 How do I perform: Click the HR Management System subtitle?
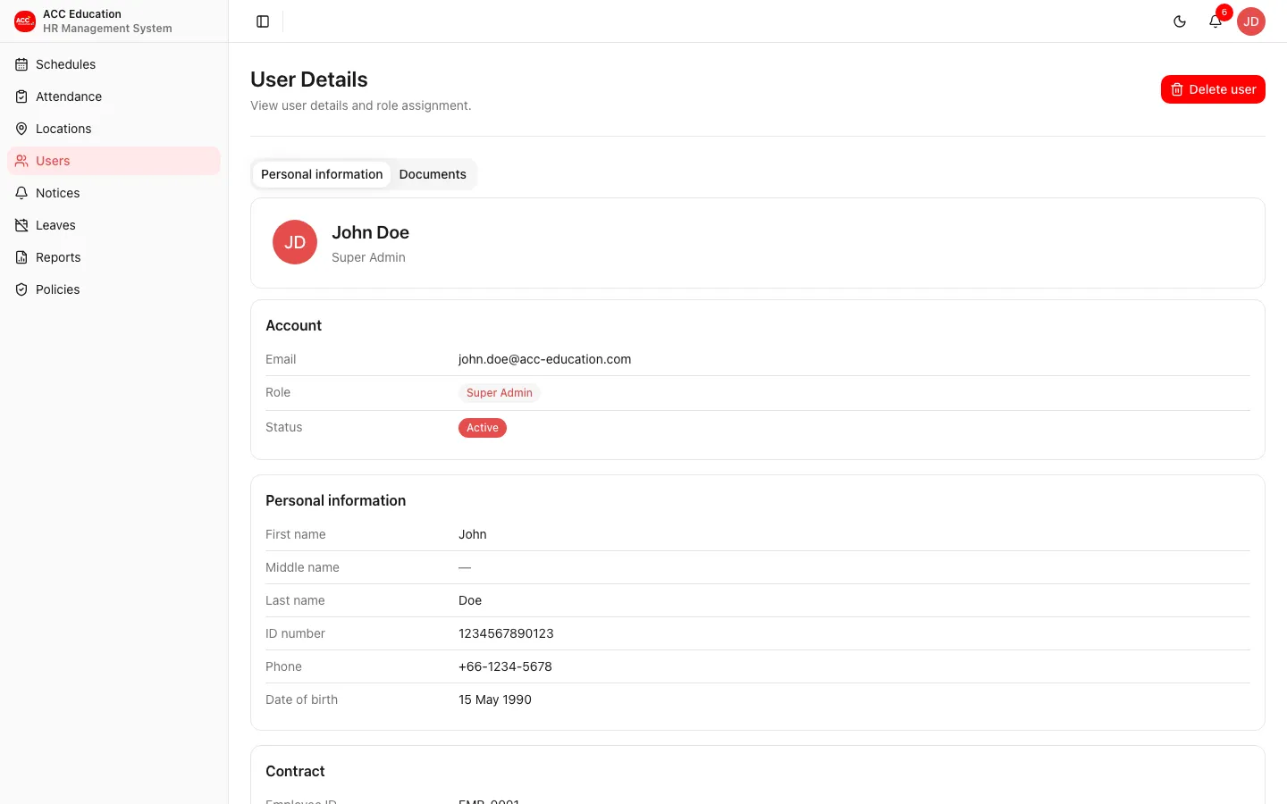(x=107, y=29)
